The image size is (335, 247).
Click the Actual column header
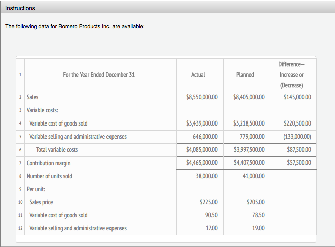(198, 75)
